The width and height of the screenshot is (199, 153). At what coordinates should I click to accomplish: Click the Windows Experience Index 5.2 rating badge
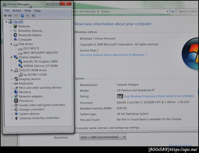tap(120, 96)
